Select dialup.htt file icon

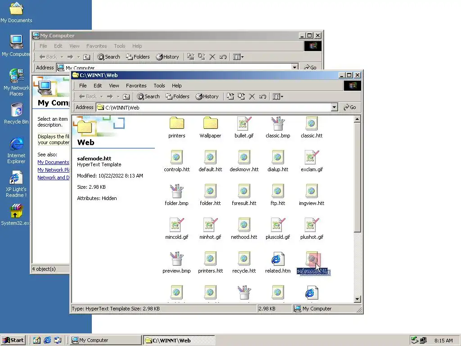point(278,157)
